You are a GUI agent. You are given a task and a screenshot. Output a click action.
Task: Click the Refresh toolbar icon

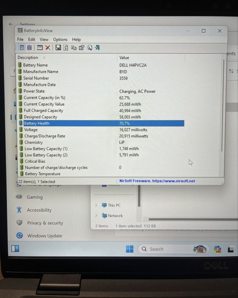pos(66,47)
